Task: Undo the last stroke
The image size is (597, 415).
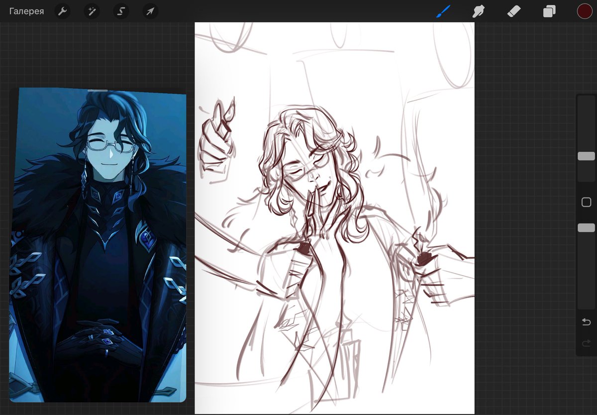Action: [586, 322]
